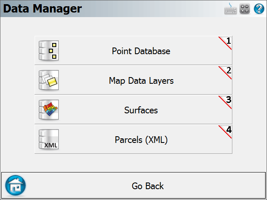Click the Point Database cylinder icon
The height and width of the screenshot is (200, 267).
(49, 50)
